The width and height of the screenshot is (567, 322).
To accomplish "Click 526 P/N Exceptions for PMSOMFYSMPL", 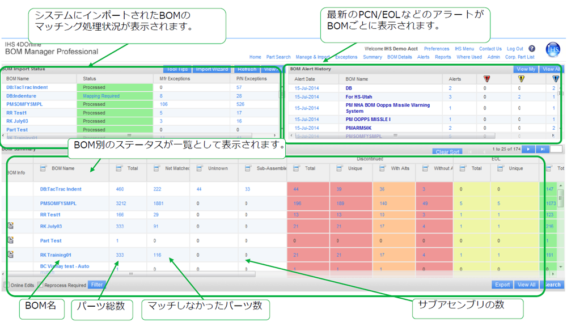I will coord(240,104).
